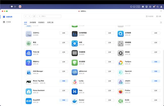Click the 存储管理 app icon
This screenshot has height=106, width=164.
(75, 53)
